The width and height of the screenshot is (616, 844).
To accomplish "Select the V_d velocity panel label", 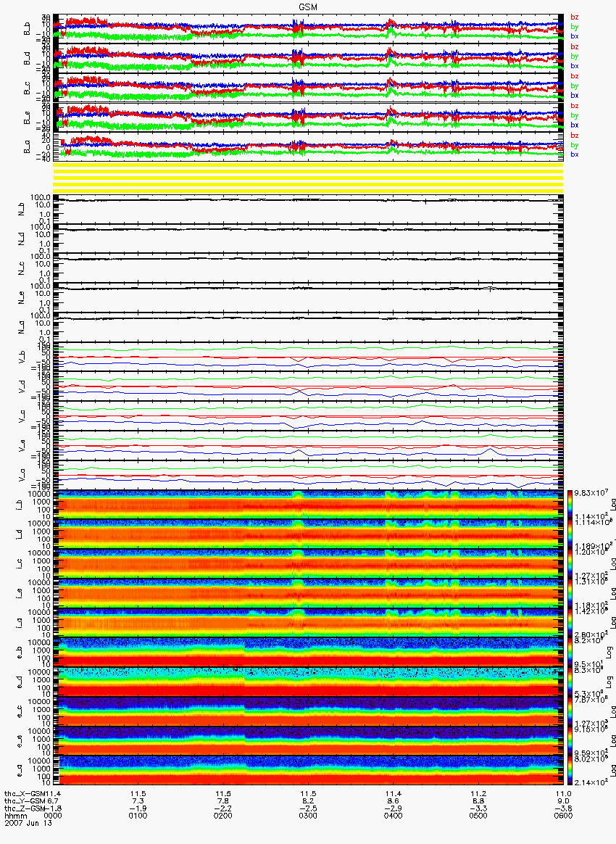I will pos(22,386).
